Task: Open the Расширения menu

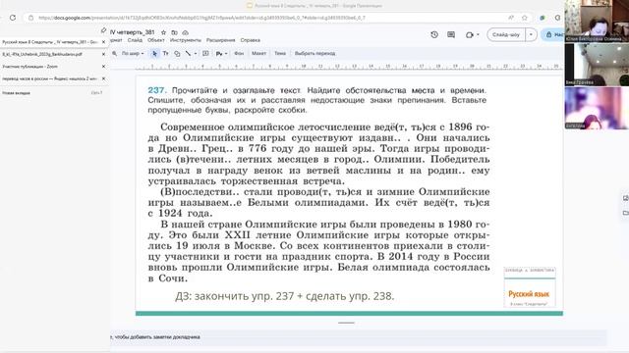Action: 220,40
